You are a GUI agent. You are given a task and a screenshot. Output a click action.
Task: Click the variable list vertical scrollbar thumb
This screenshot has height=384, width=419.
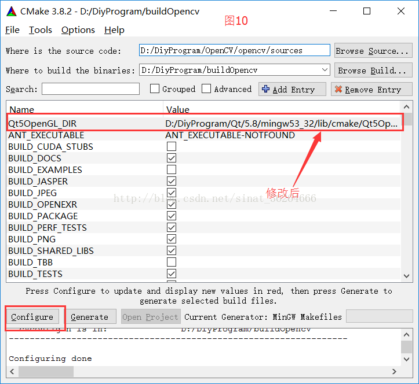click(408, 119)
